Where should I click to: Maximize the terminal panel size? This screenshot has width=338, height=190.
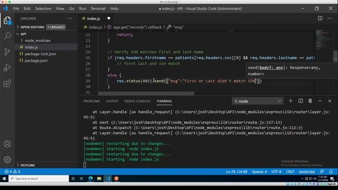point(320,101)
